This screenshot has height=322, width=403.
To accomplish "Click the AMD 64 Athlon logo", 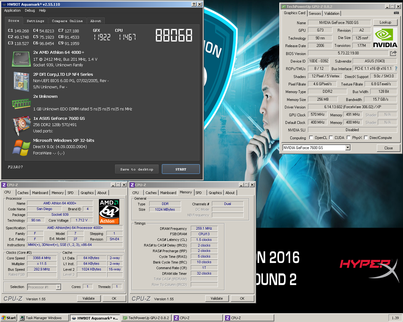I will point(109,212).
